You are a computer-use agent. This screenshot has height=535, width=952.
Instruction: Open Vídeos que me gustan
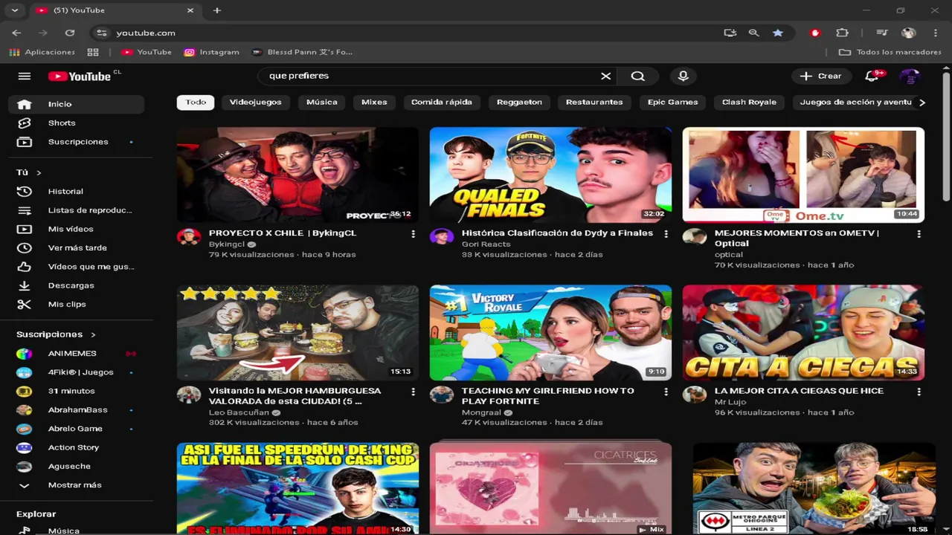click(x=76, y=267)
